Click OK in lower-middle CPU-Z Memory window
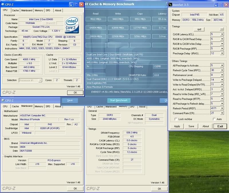229x193 pixels. pyautogui.click(x=159, y=189)
